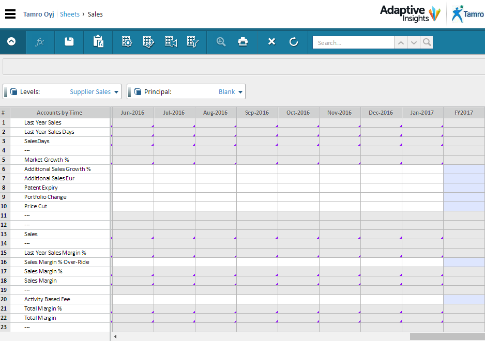Click Additional Sales Growth % cell for Jun-2016
Viewport: 485px width, 341px height.
tap(133, 169)
